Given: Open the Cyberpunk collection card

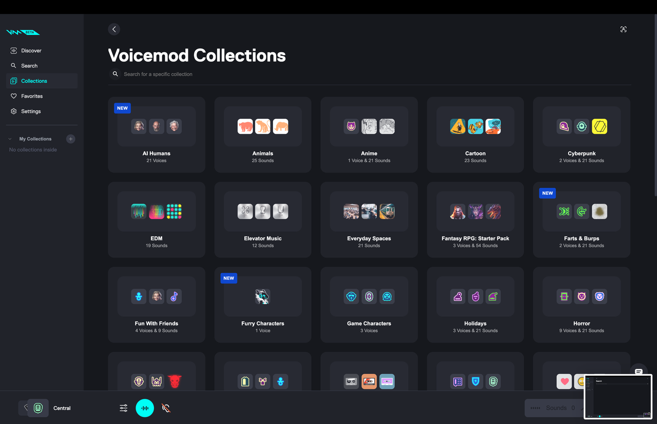Looking at the screenshot, I should point(582,134).
